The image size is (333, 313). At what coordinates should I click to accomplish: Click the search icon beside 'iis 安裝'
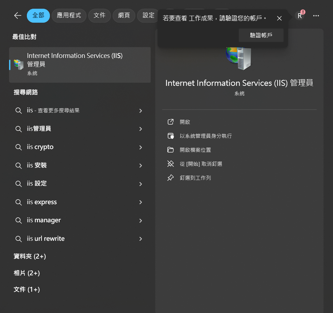[x=18, y=165]
